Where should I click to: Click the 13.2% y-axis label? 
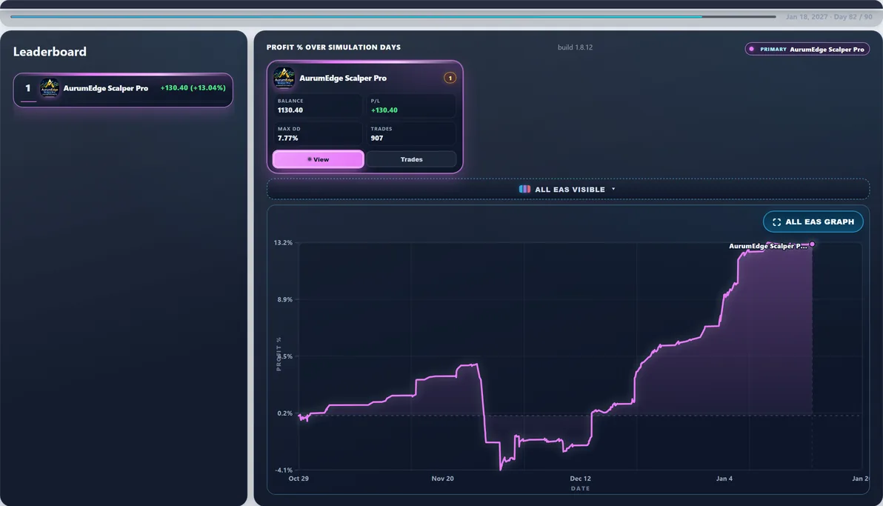pyautogui.click(x=283, y=243)
